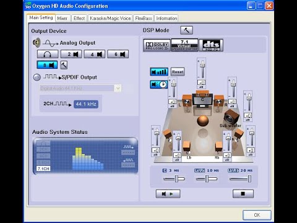
Task: Click subwoofer +0 dB value box
Action: point(248,115)
